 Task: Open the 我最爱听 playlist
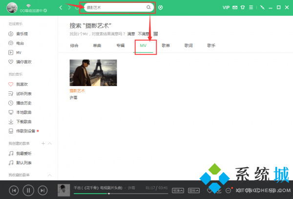coord(20,154)
